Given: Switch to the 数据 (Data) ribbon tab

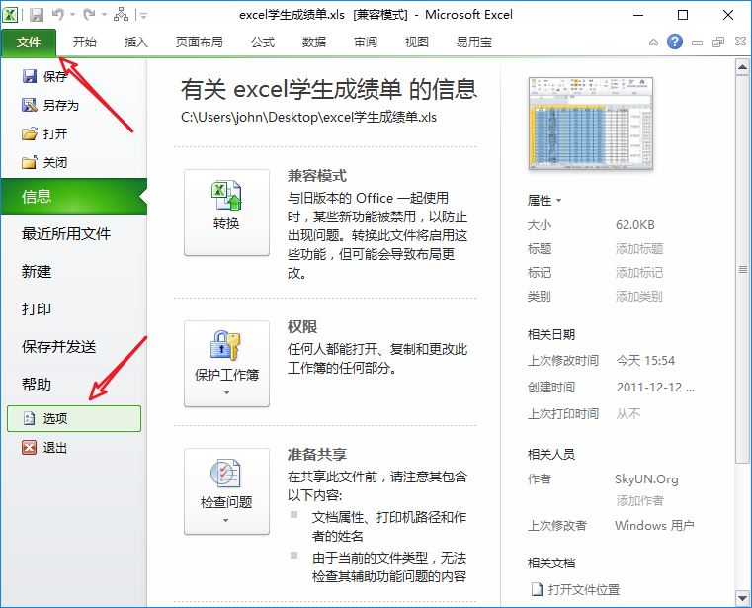Looking at the screenshot, I should 314,43.
